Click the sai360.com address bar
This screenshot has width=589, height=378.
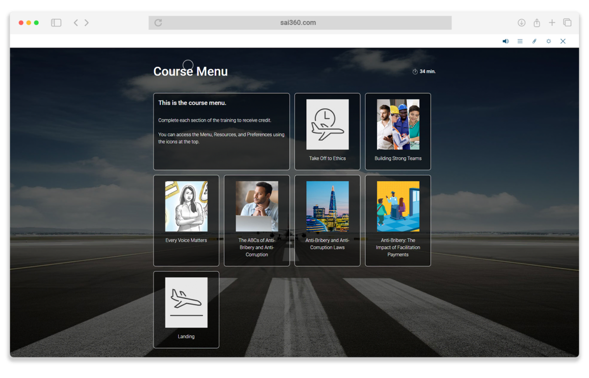click(299, 22)
